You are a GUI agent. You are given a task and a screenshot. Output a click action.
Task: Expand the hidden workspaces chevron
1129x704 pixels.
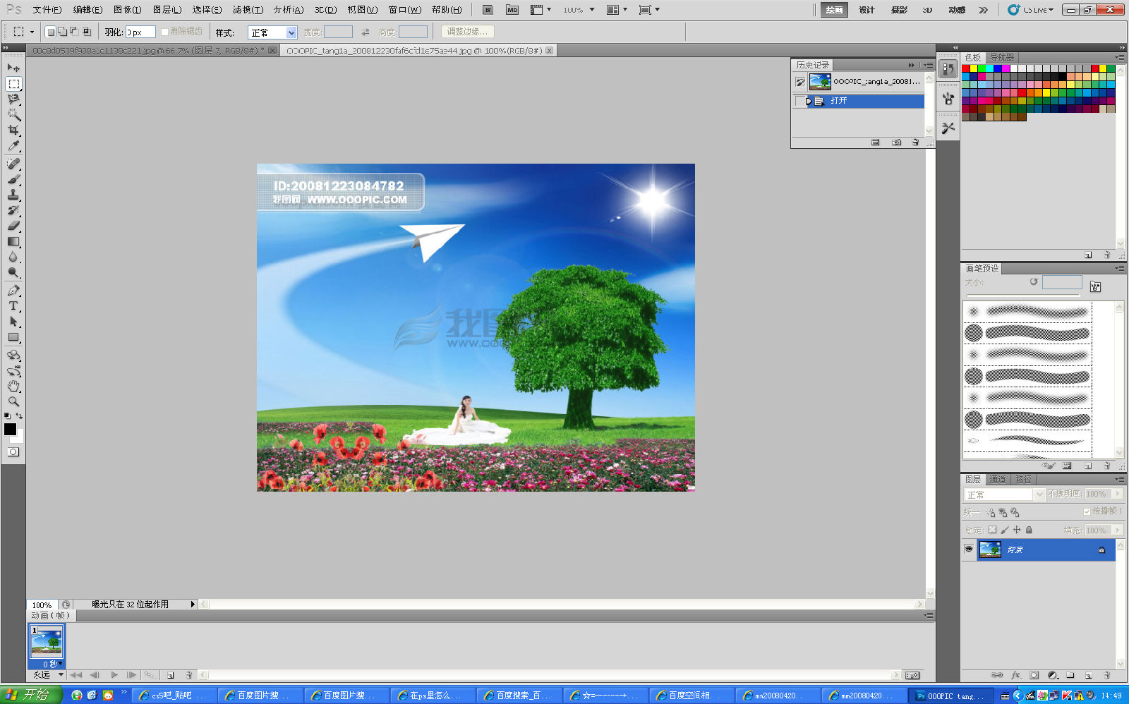pos(983,10)
